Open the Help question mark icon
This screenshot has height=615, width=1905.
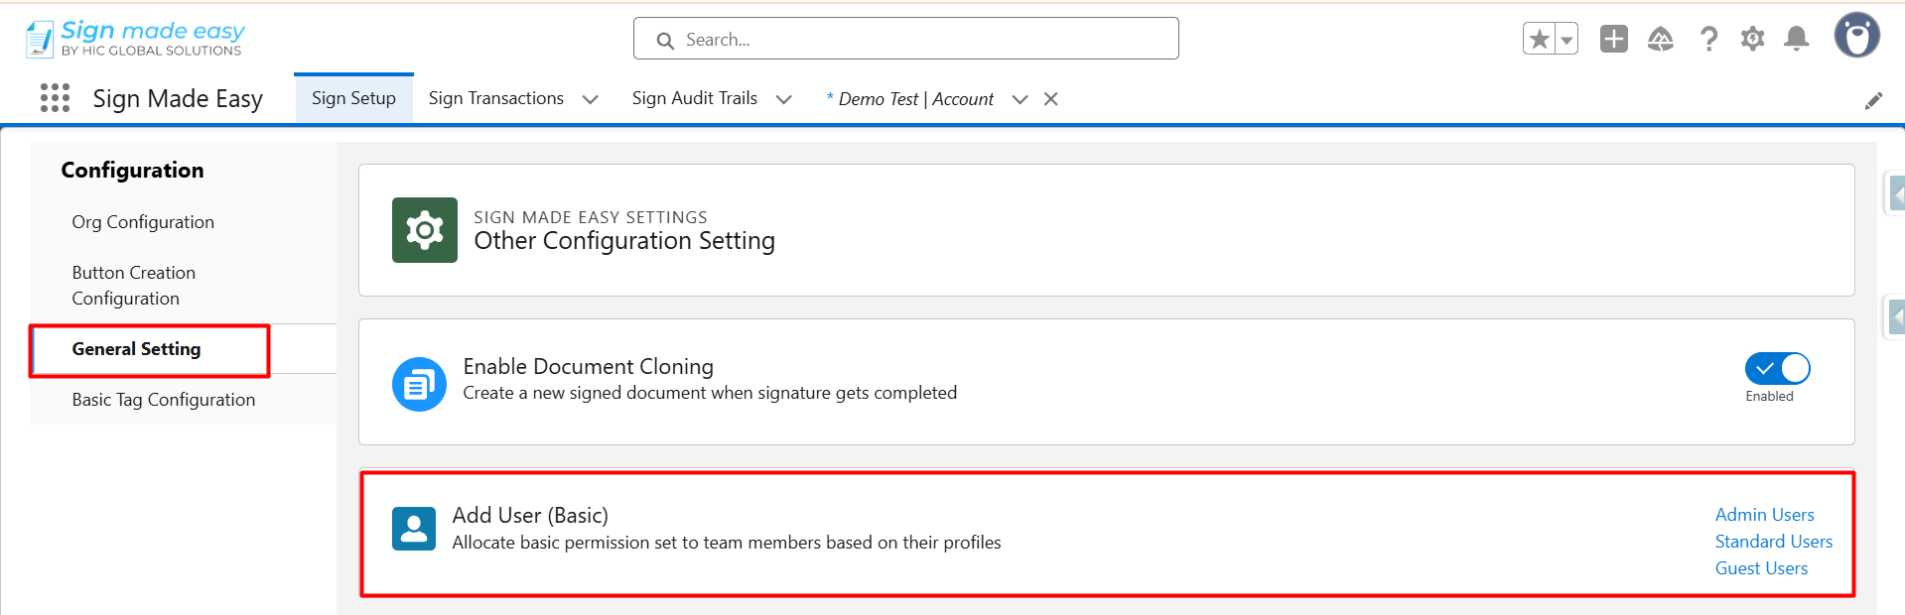pos(1708,40)
